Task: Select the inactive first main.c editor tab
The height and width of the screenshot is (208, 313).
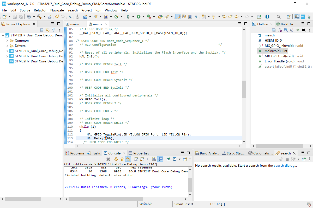Action: [75, 24]
